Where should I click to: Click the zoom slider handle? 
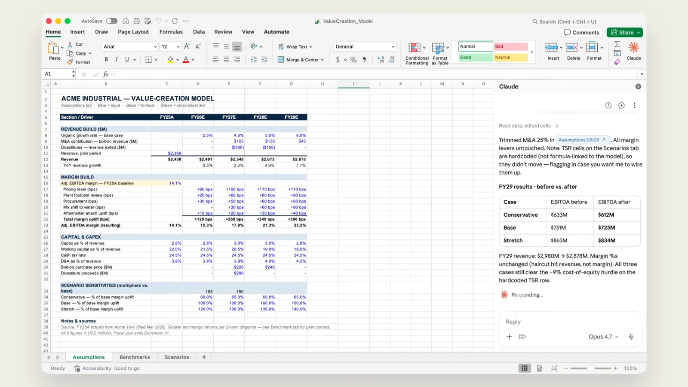pos(591,368)
